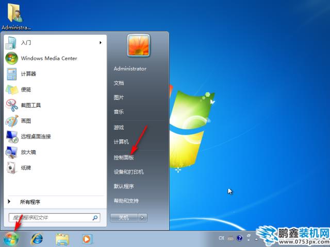The height and width of the screenshot is (247, 330).
Task: Launch Paint (画图) icon
Action: pyautogui.click(x=12, y=121)
